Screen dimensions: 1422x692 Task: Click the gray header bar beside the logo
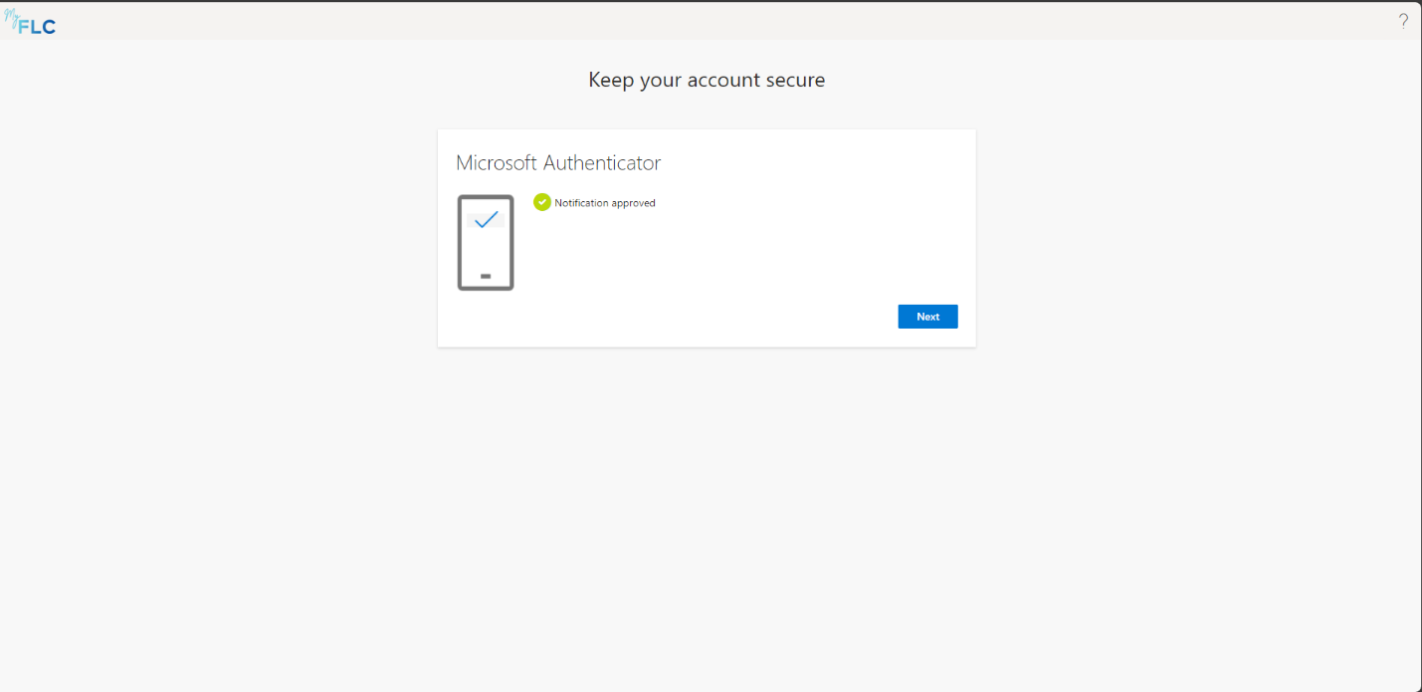coord(697,21)
